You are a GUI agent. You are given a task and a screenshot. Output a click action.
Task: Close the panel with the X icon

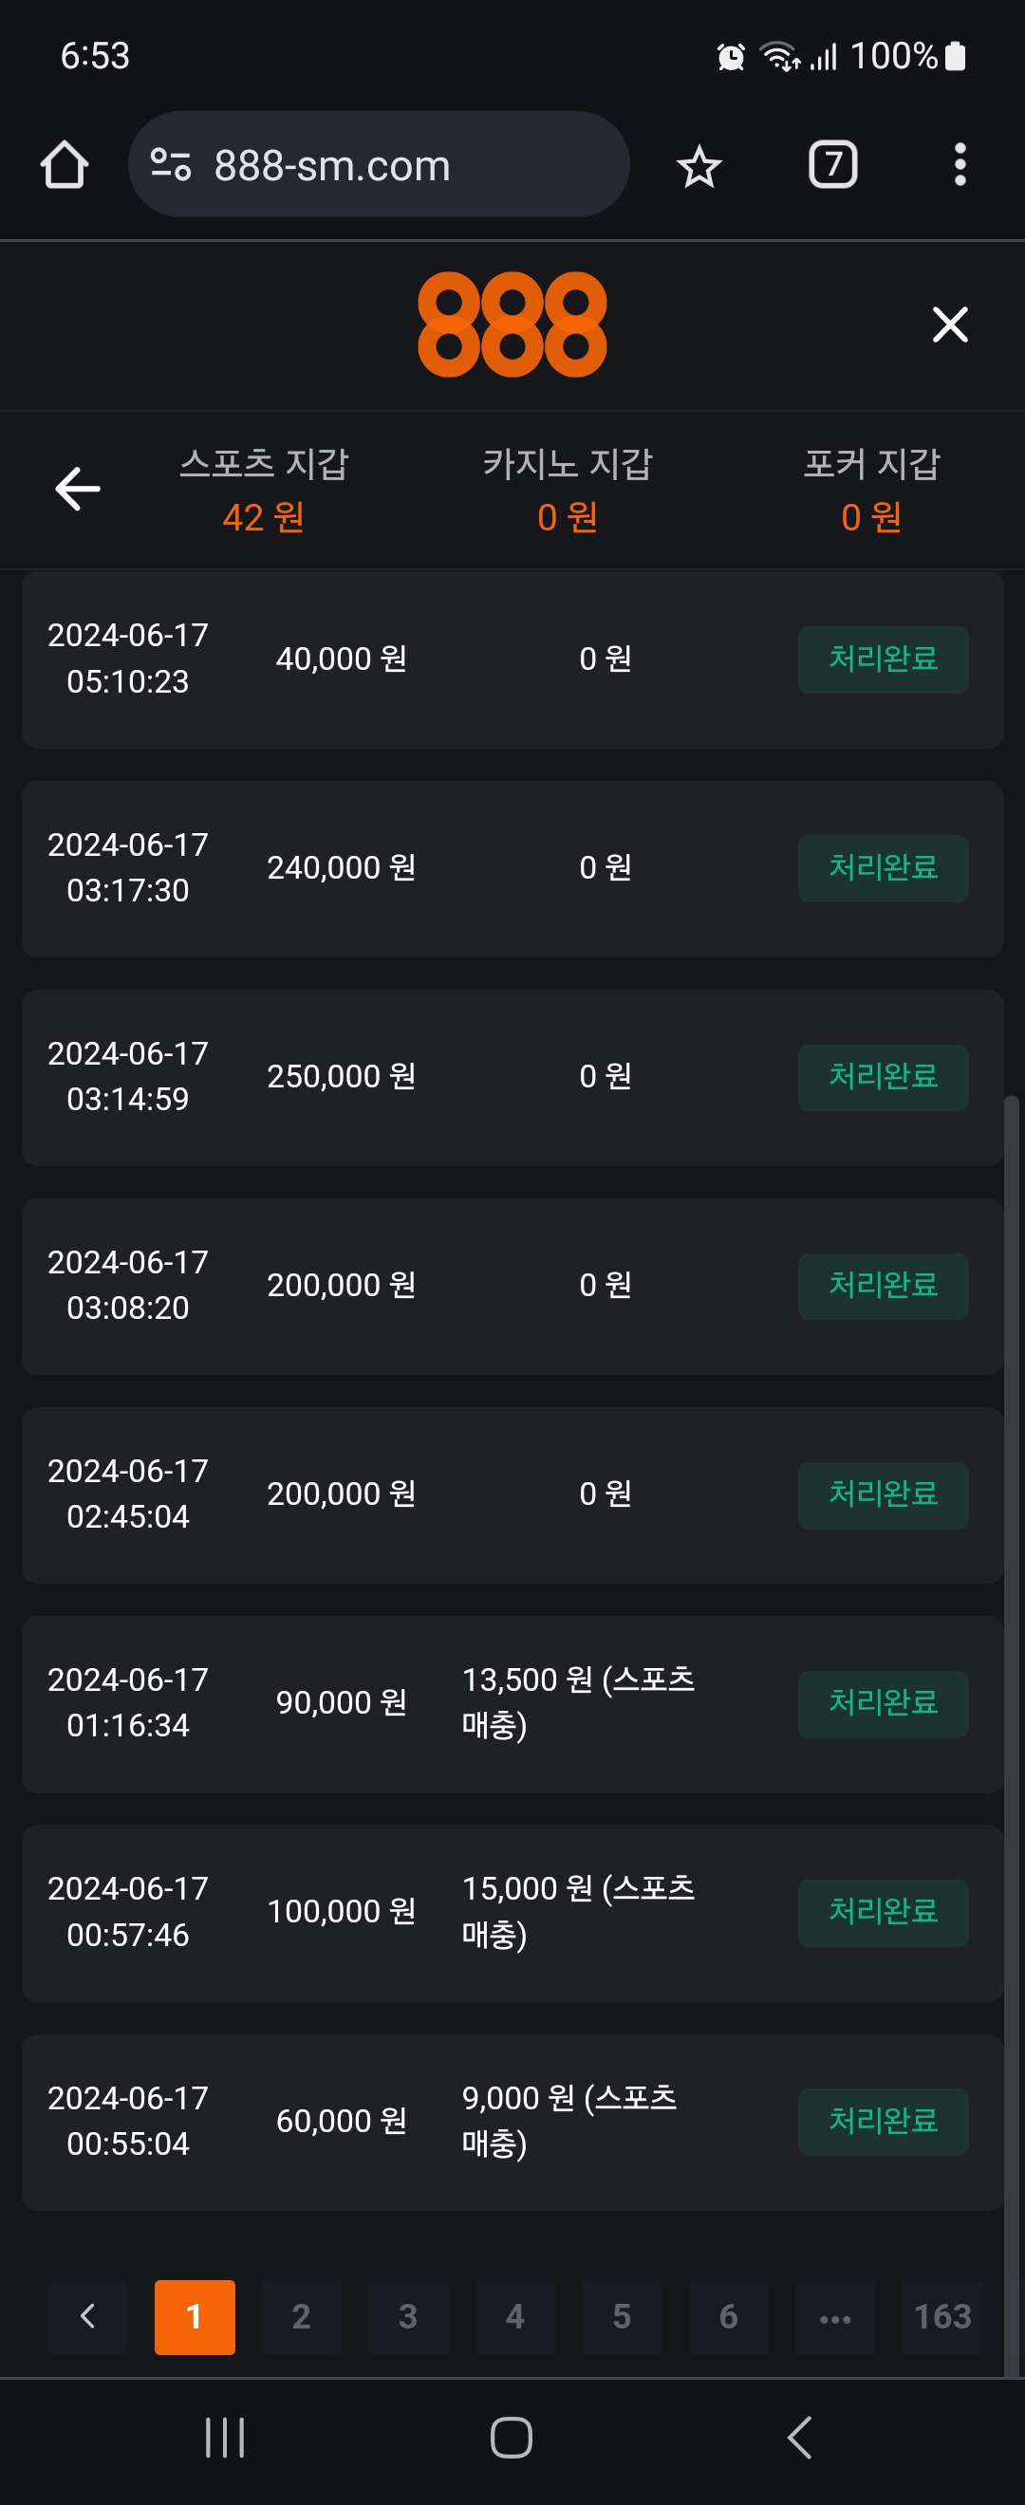(x=949, y=325)
